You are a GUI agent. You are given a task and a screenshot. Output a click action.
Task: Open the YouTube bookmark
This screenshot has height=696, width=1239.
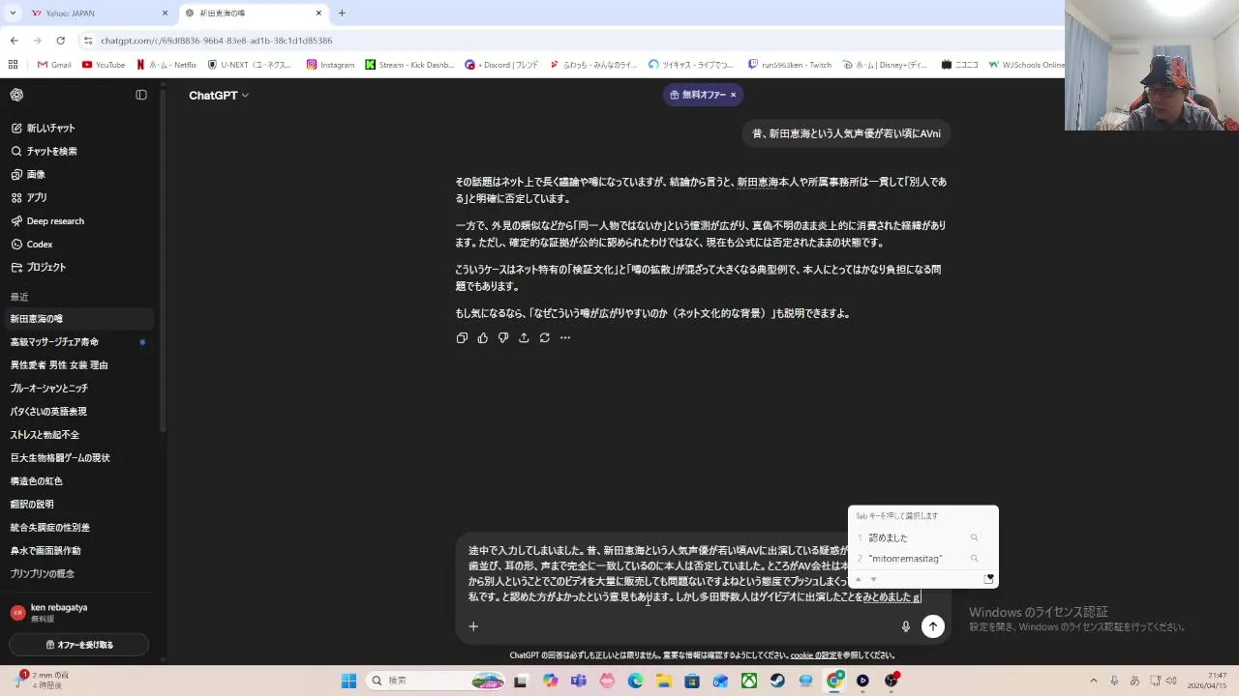[104, 65]
